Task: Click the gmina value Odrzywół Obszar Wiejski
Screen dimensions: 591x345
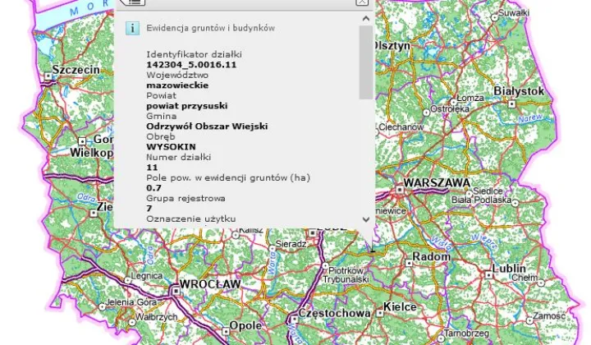Action: [207, 126]
